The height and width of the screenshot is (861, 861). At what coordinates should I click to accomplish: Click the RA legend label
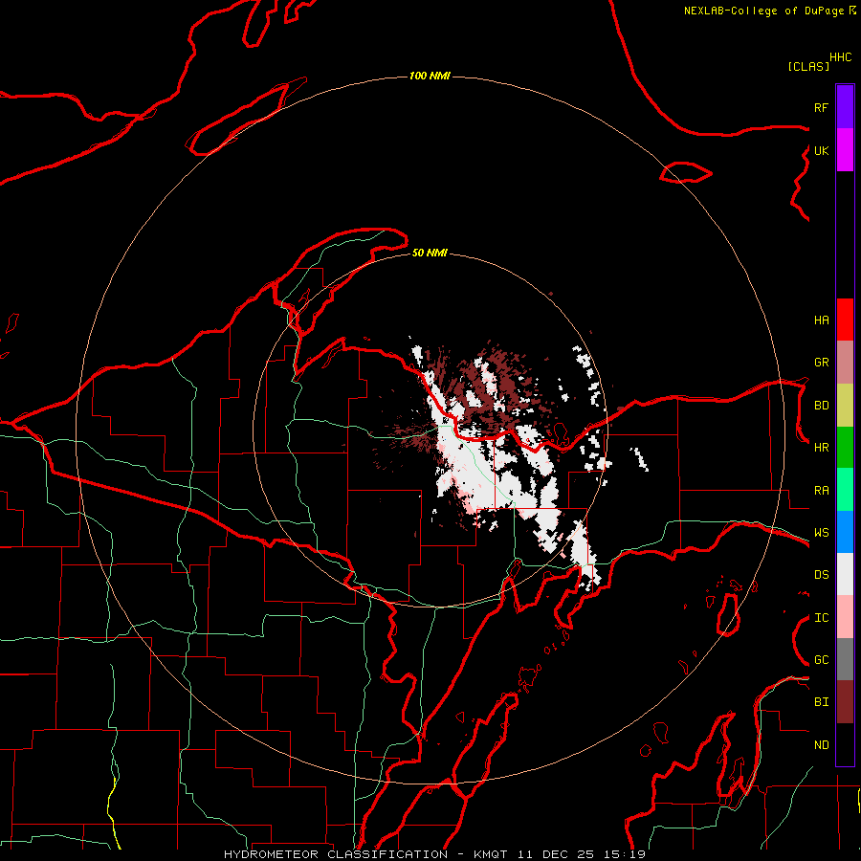tap(821, 491)
